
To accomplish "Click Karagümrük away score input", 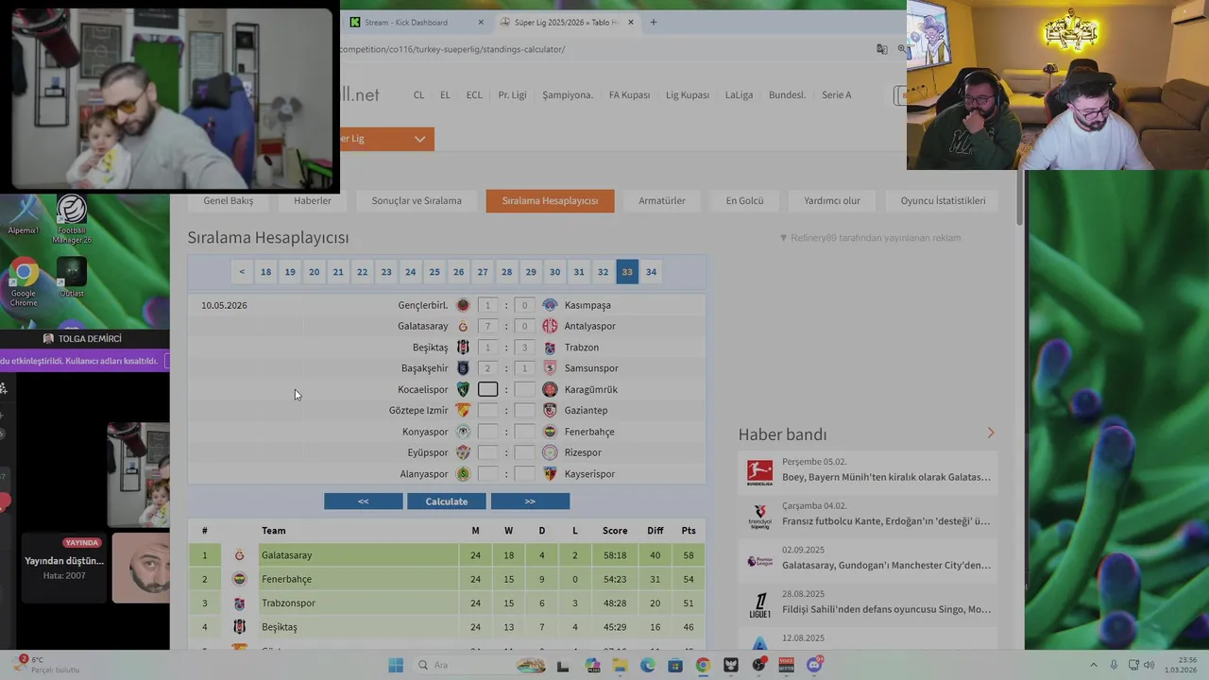I will (524, 389).
